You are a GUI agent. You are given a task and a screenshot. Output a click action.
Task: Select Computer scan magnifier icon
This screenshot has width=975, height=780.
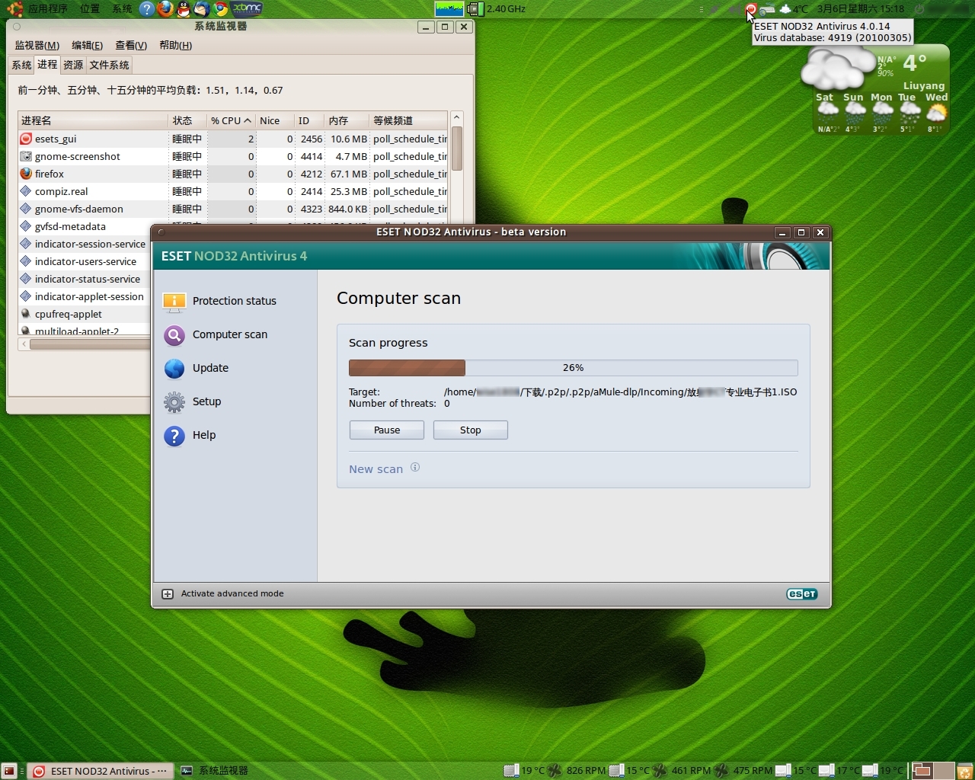pos(174,335)
